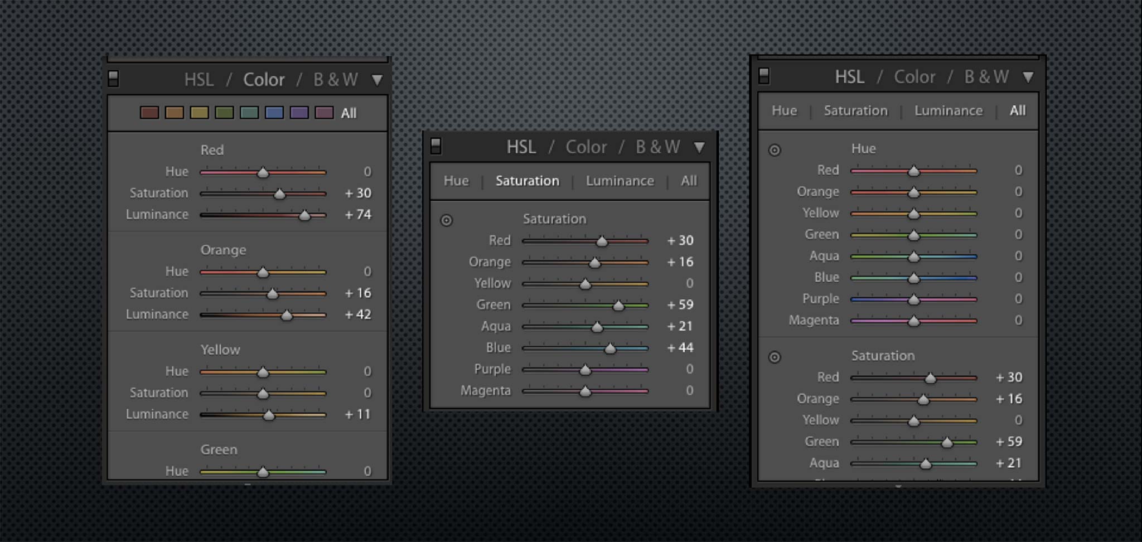Image resolution: width=1142 pixels, height=542 pixels.
Task: Switch to B&W in the middle panel
Action: click(x=658, y=147)
